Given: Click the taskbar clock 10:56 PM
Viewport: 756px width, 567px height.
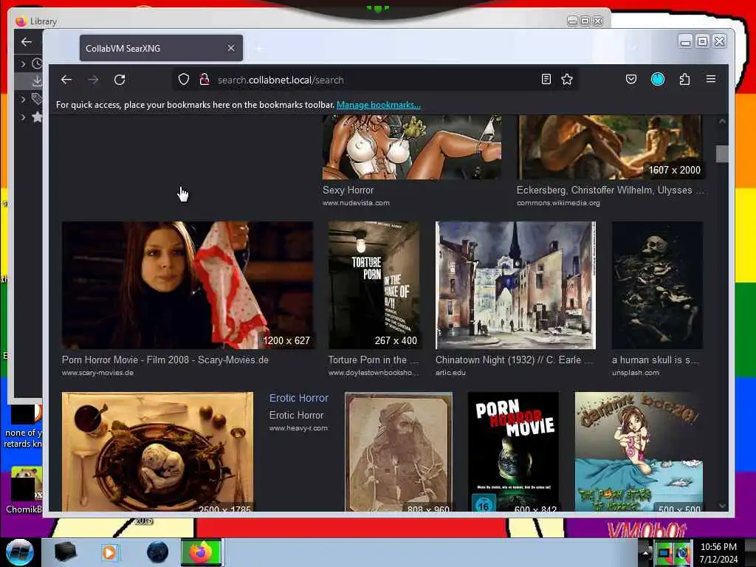Looking at the screenshot, I should [x=718, y=552].
